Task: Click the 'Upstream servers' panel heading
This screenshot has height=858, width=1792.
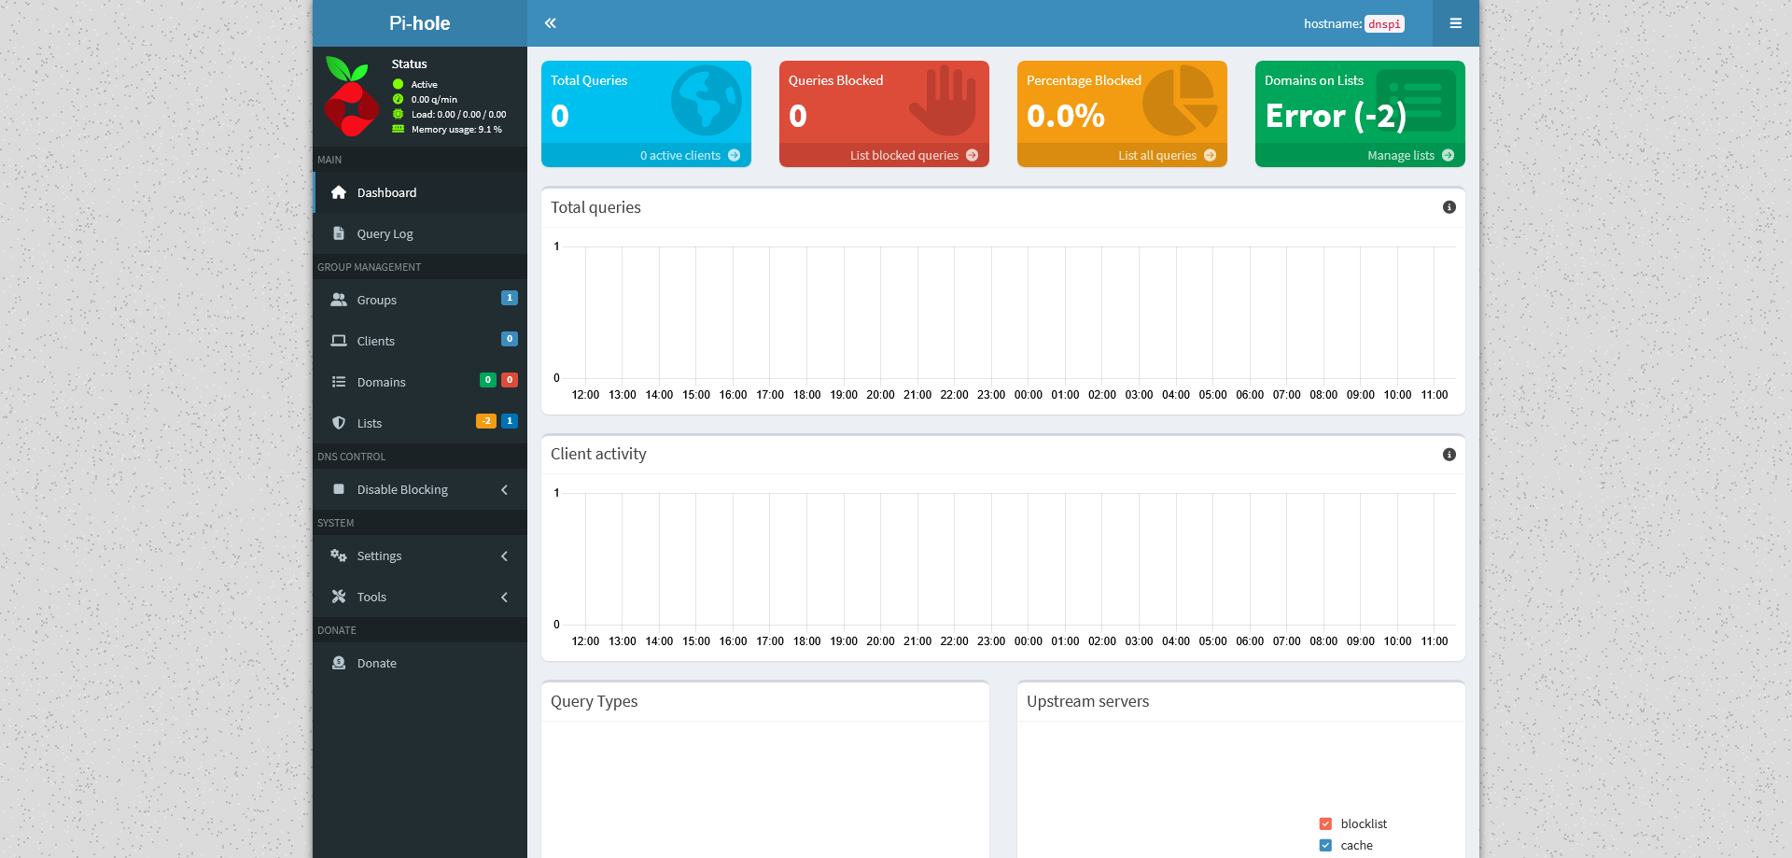Action: click(x=1088, y=701)
